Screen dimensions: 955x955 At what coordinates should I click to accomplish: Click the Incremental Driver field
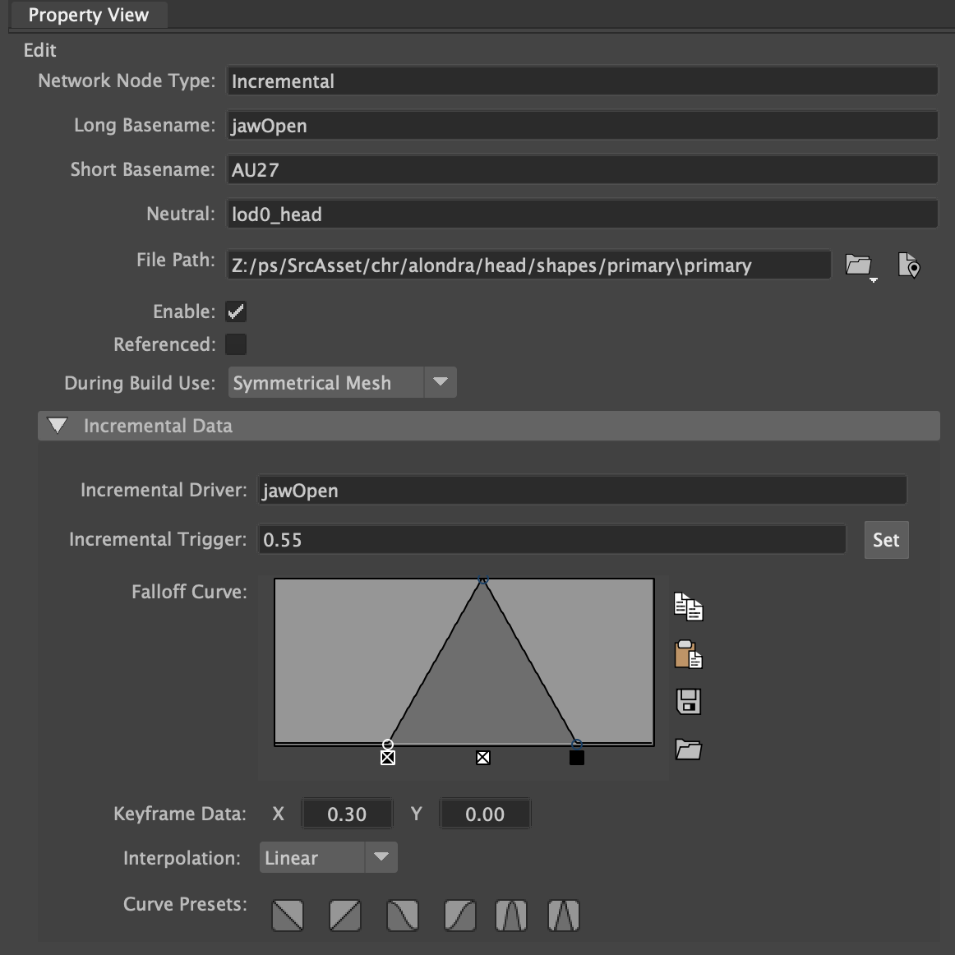click(583, 491)
